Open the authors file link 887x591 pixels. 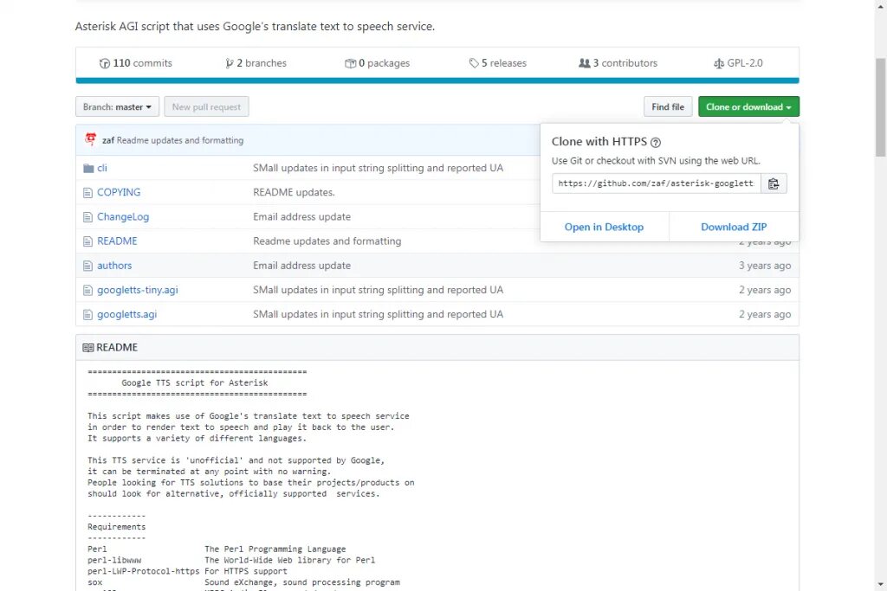coord(114,266)
